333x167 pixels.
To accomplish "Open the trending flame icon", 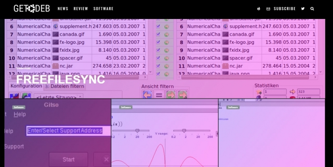I will tap(258, 9).
